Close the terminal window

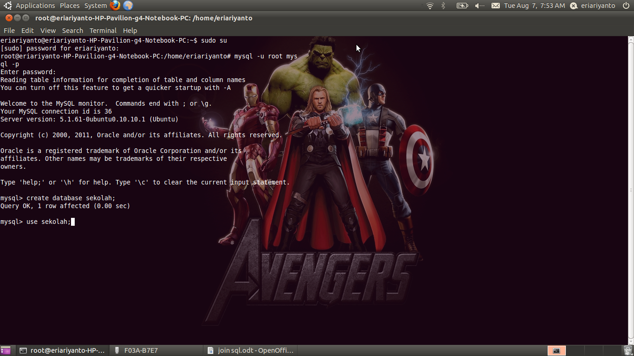[9, 18]
